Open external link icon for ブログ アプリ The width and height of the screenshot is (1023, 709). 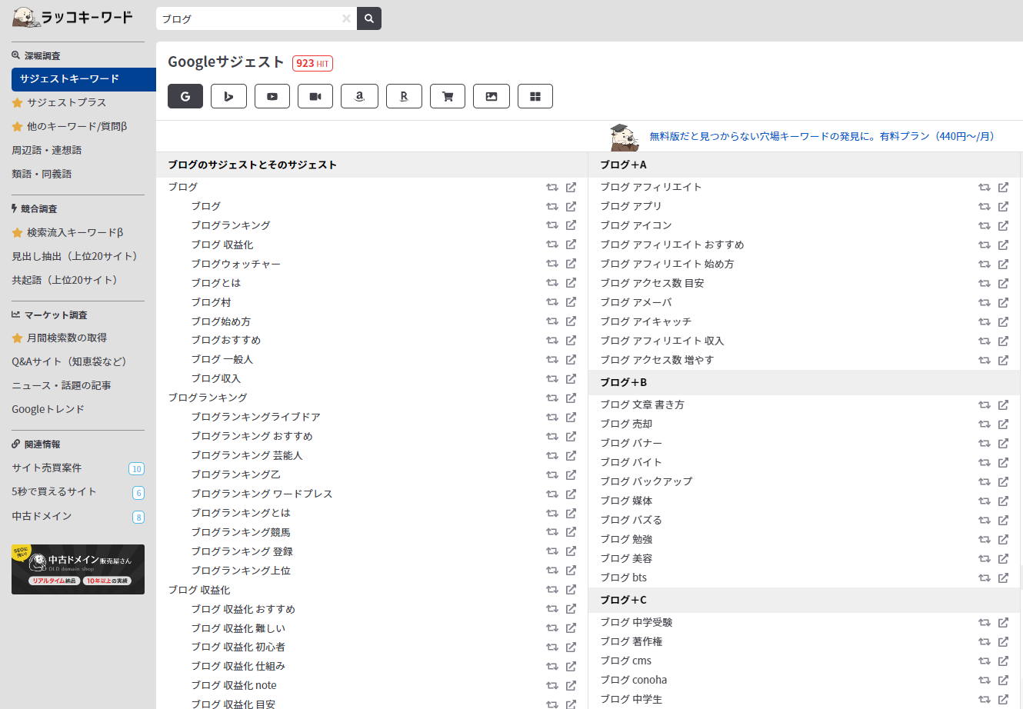(x=1003, y=206)
